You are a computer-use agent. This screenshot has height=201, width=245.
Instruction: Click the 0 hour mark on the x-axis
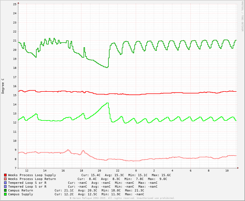click(136, 171)
